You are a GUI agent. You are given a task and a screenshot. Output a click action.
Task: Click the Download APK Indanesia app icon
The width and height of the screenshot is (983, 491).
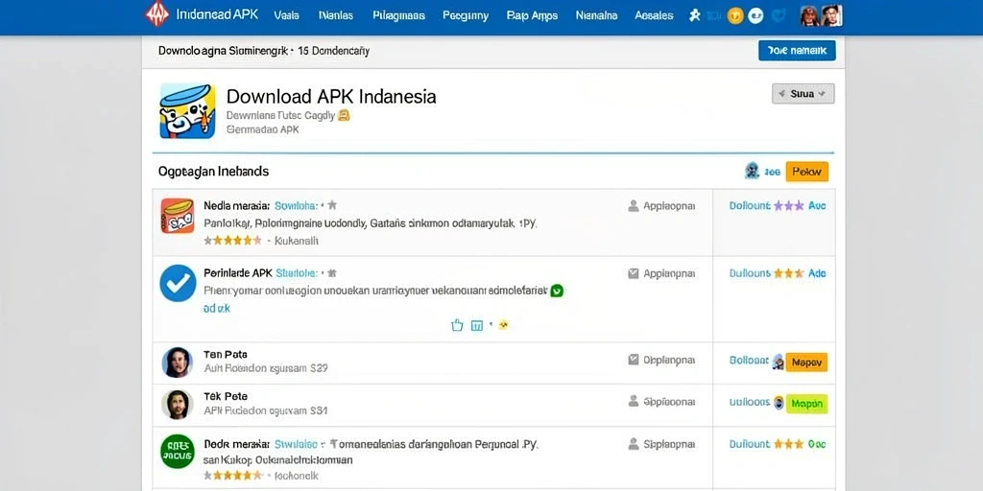(x=187, y=111)
